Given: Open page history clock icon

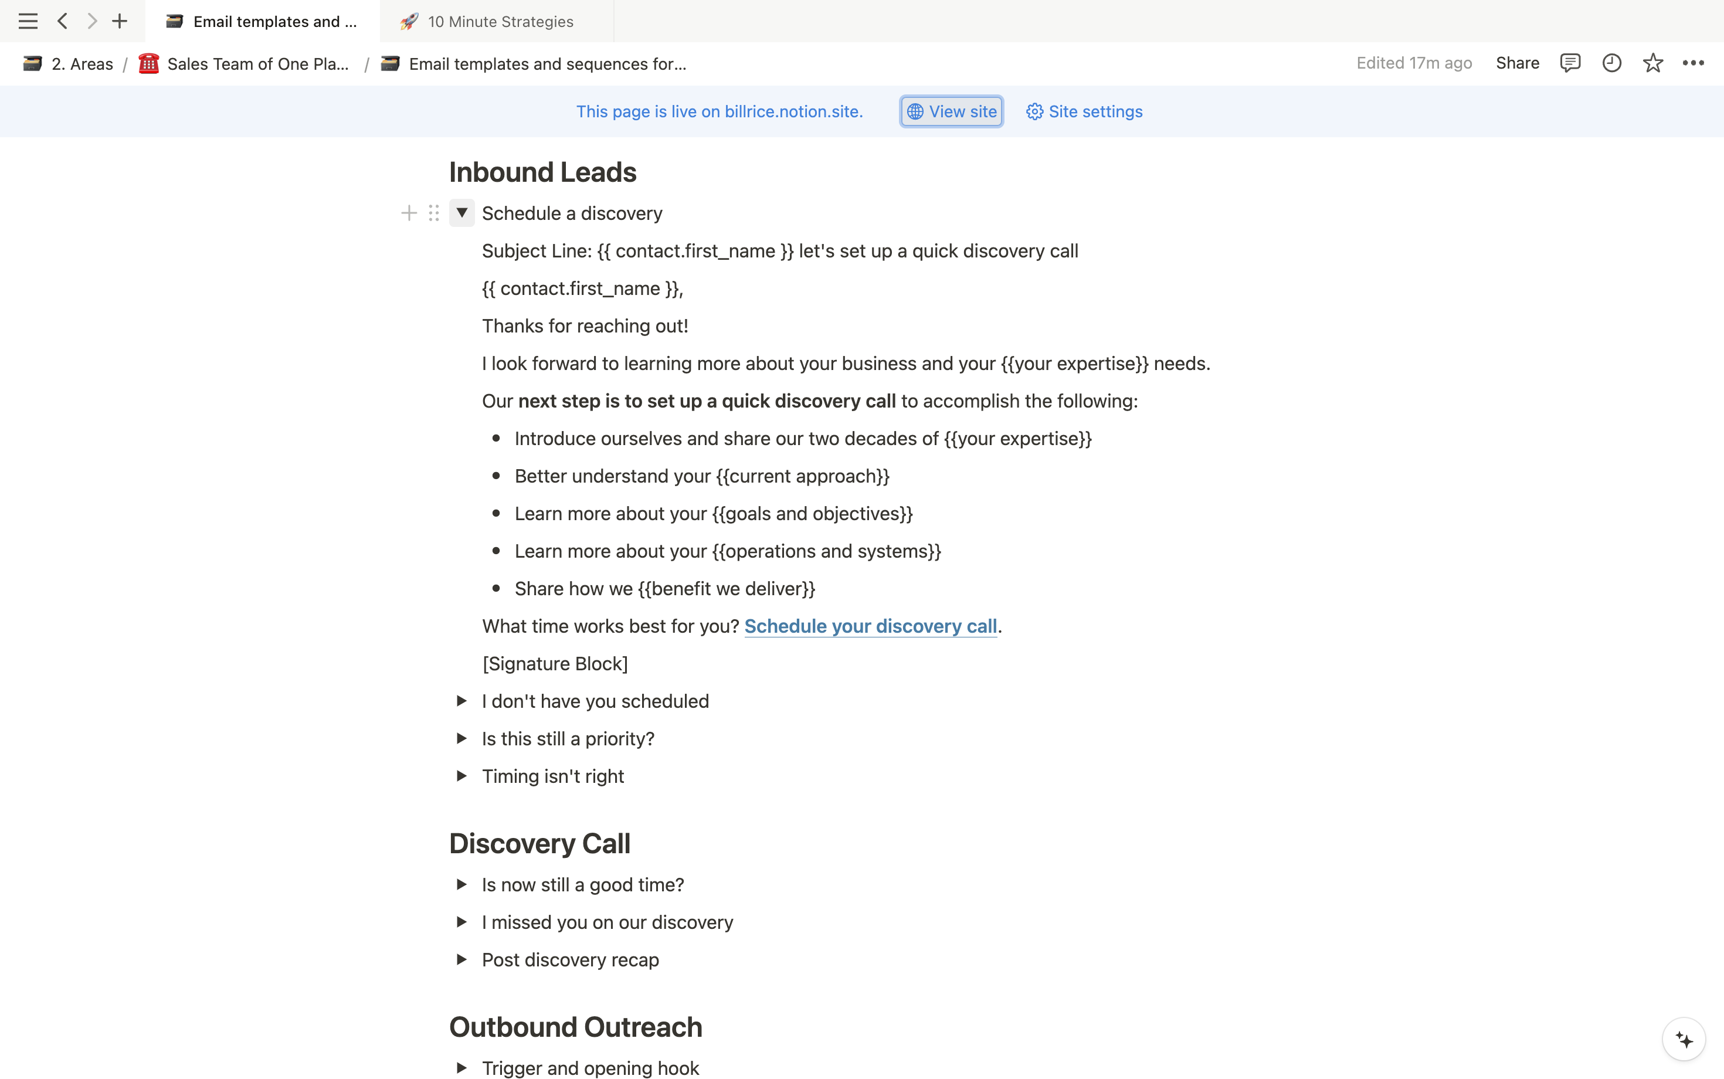Looking at the screenshot, I should pyautogui.click(x=1611, y=63).
